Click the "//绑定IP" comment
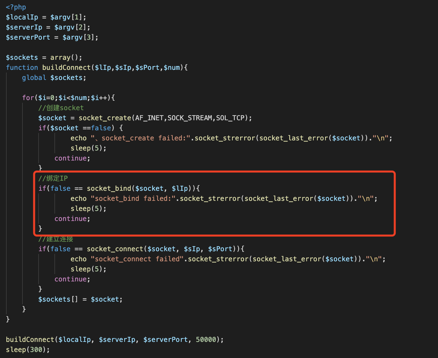This screenshot has width=438, height=358. coord(53,178)
